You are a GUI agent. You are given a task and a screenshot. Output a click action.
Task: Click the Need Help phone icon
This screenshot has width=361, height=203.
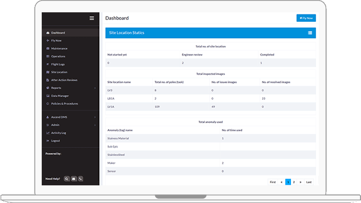[x=81, y=179]
